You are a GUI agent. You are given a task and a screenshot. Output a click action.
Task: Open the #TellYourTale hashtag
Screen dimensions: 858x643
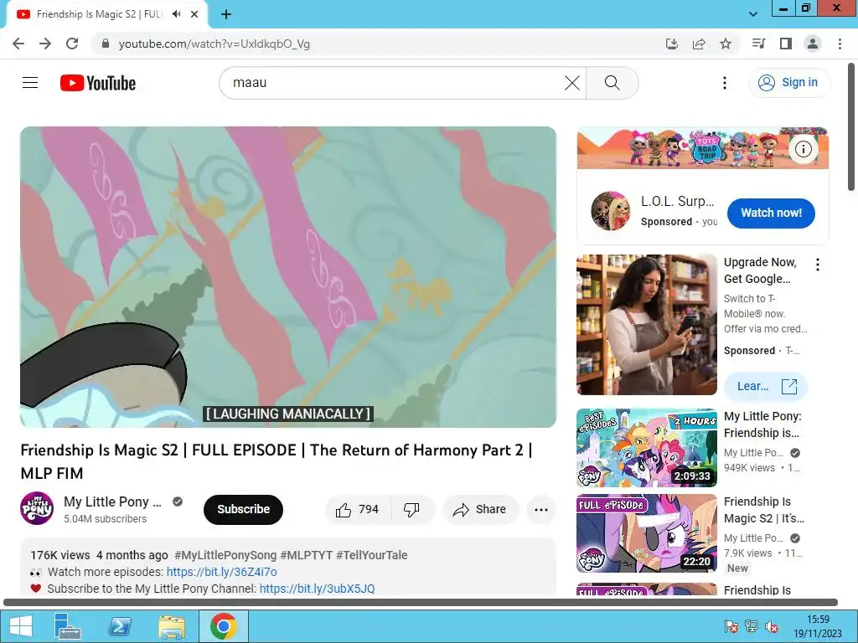[371, 555]
